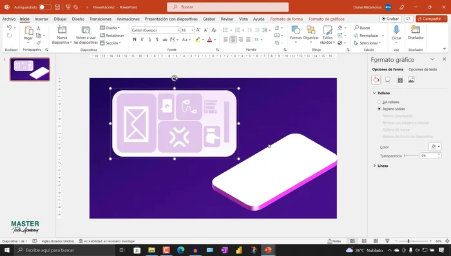Open the Archivo menu
The width and height of the screenshot is (451, 256).
click(9, 19)
